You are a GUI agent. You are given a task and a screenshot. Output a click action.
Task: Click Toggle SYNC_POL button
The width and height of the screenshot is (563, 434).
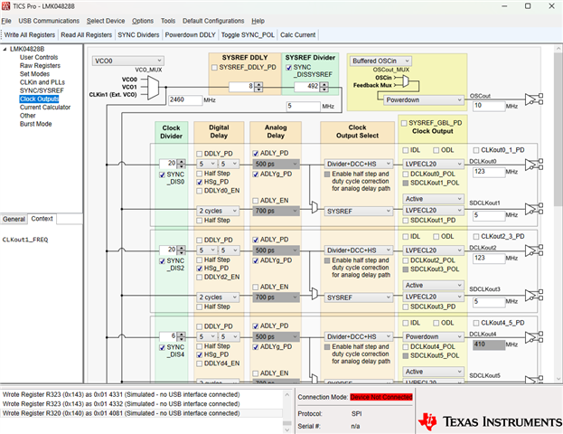point(248,35)
